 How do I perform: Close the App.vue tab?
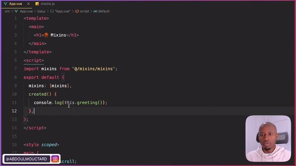pyautogui.click(x=28, y=4)
